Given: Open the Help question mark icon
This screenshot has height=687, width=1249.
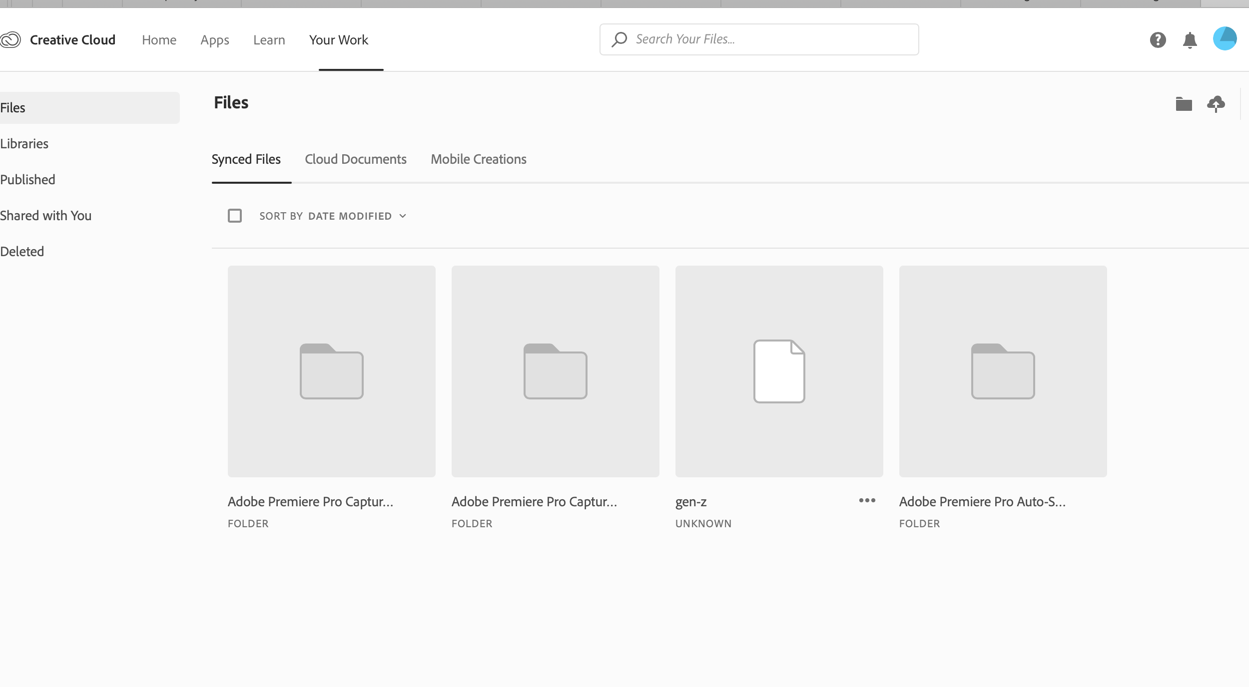Looking at the screenshot, I should coord(1158,40).
